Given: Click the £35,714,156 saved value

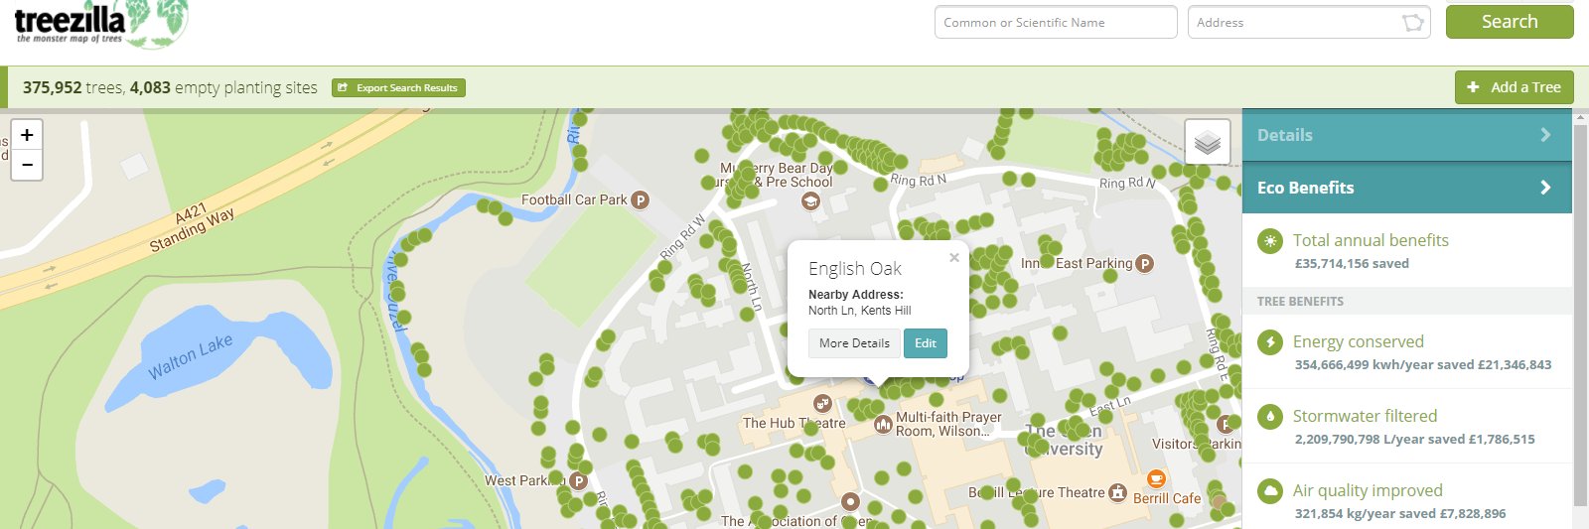Looking at the screenshot, I should pos(1352,264).
